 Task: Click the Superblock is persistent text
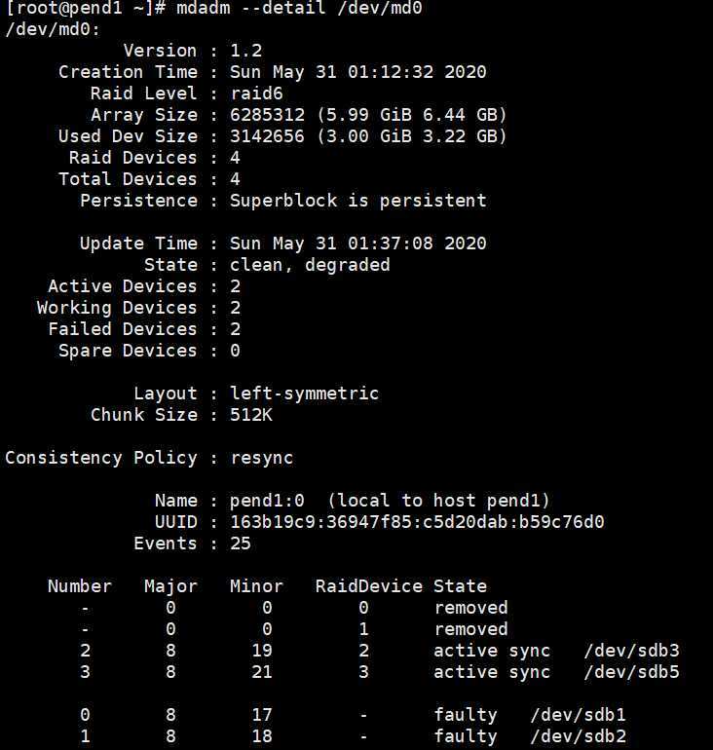(x=357, y=201)
